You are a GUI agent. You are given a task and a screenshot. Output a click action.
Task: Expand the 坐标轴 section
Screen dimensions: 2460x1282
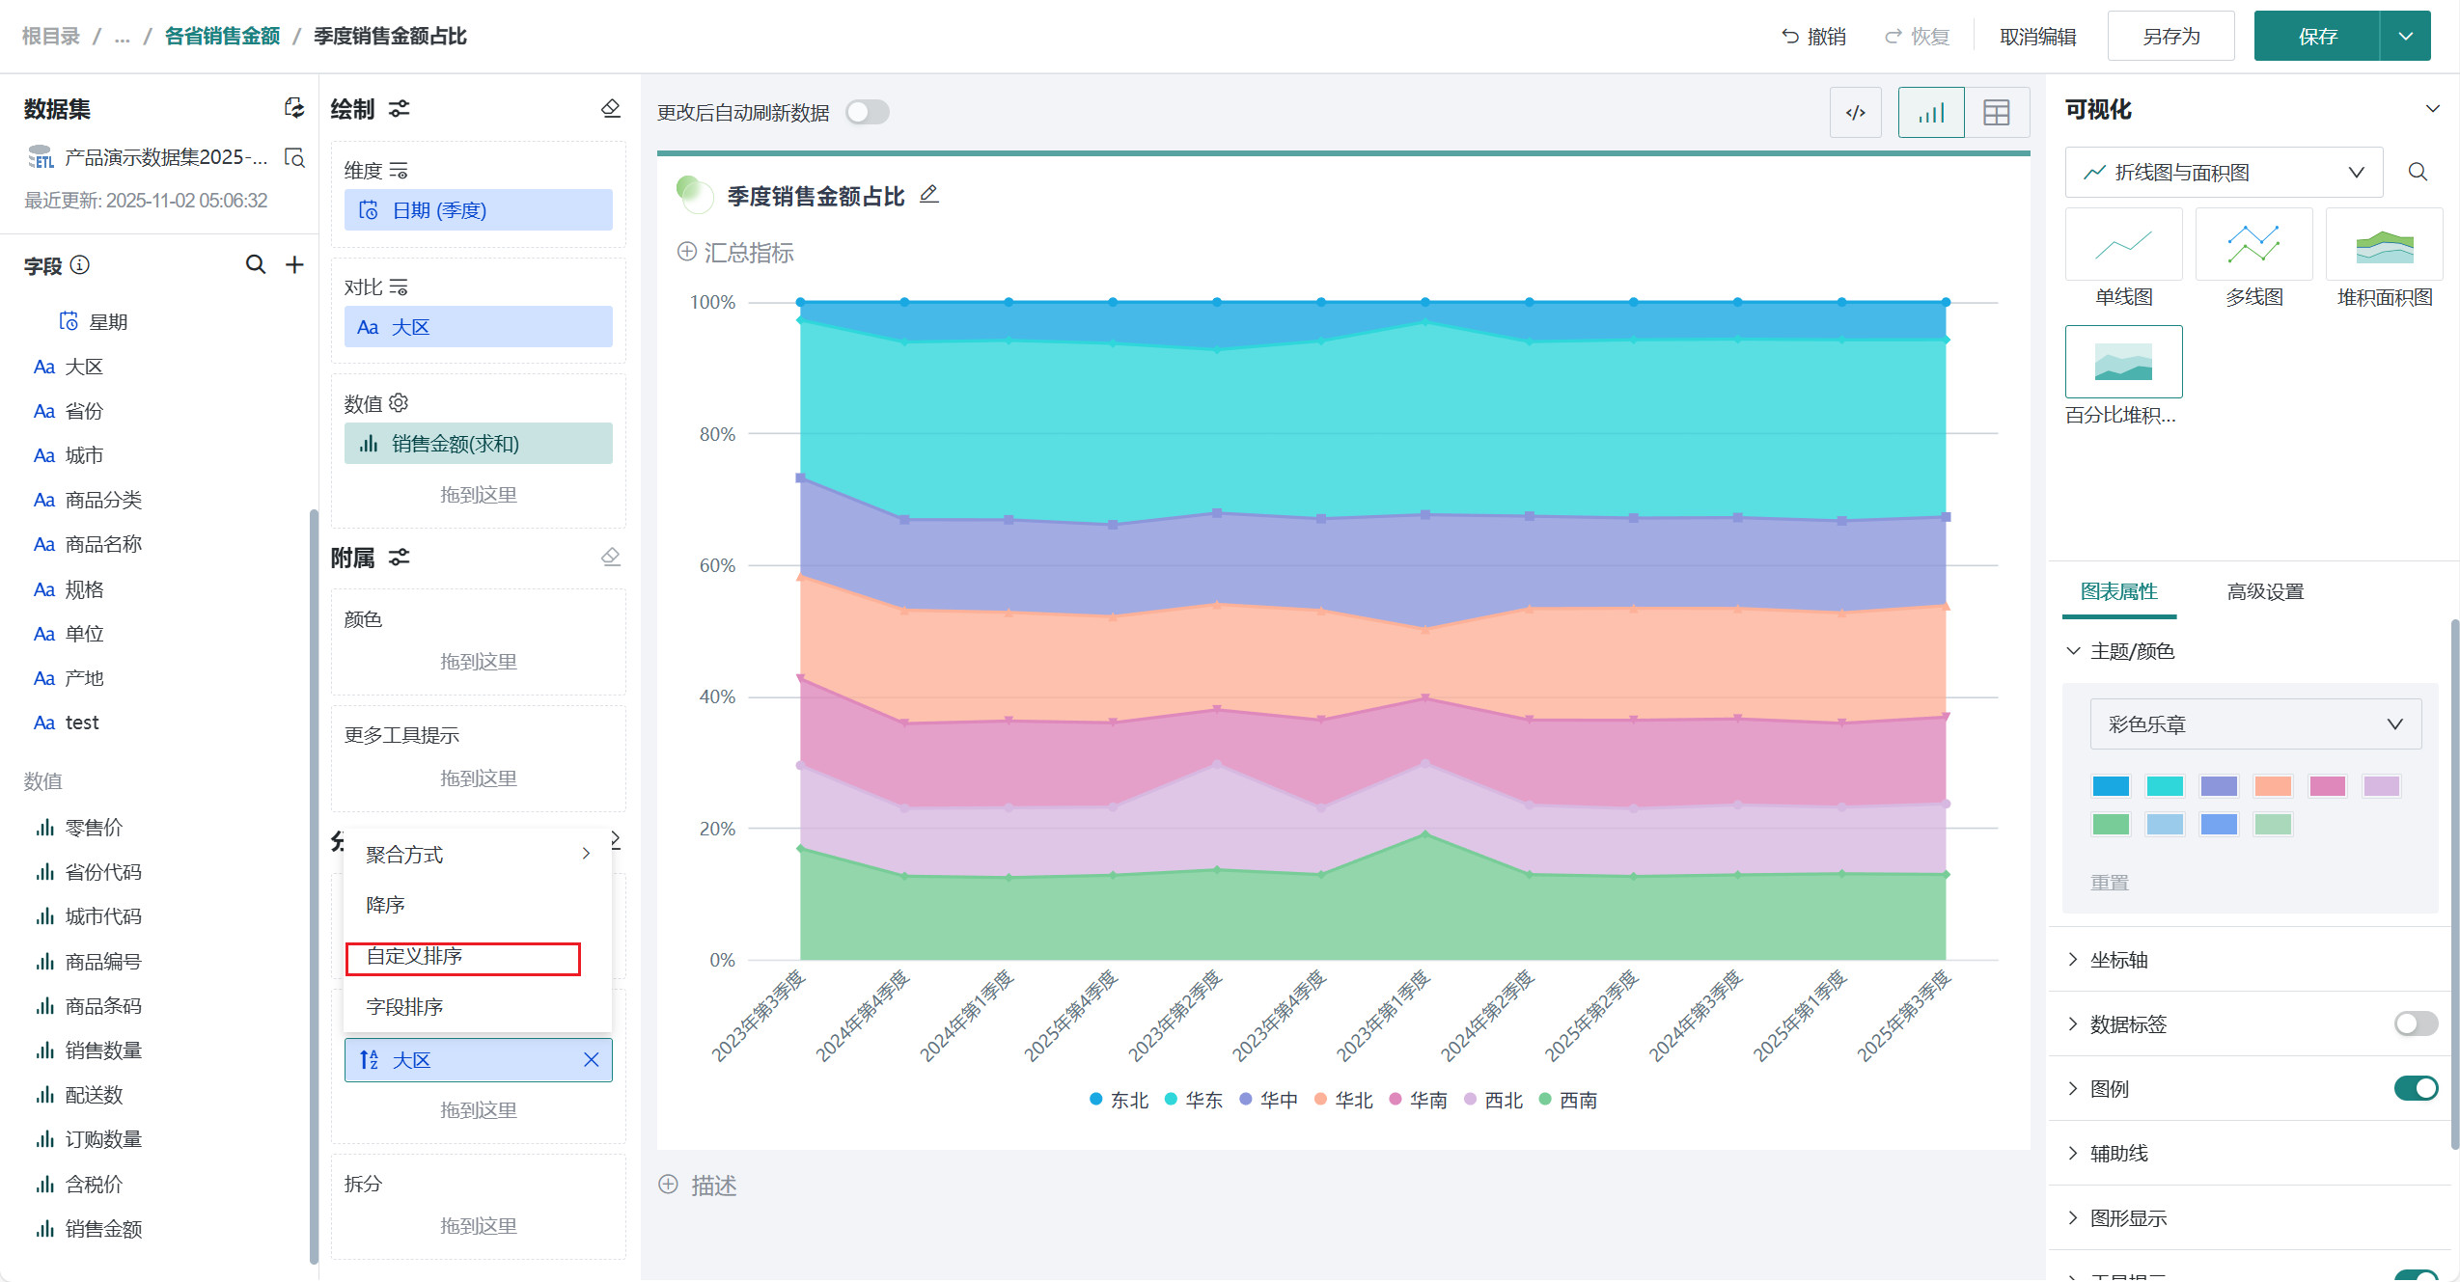(x=2118, y=959)
